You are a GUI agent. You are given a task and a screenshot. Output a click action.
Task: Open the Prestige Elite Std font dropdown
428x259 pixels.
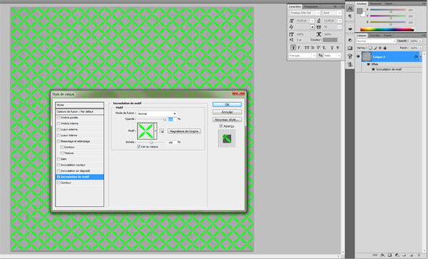pyautogui.click(x=305, y=13)
